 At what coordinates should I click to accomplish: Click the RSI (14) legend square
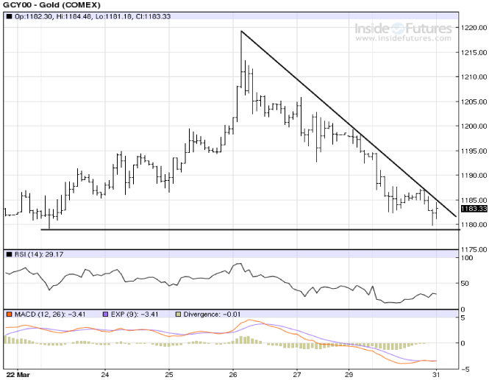coord(8,254)
